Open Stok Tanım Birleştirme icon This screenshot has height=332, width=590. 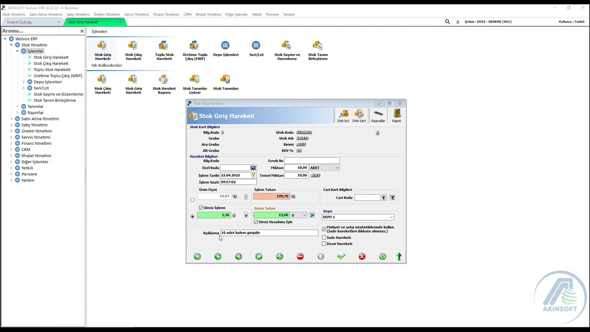[318, 50]
